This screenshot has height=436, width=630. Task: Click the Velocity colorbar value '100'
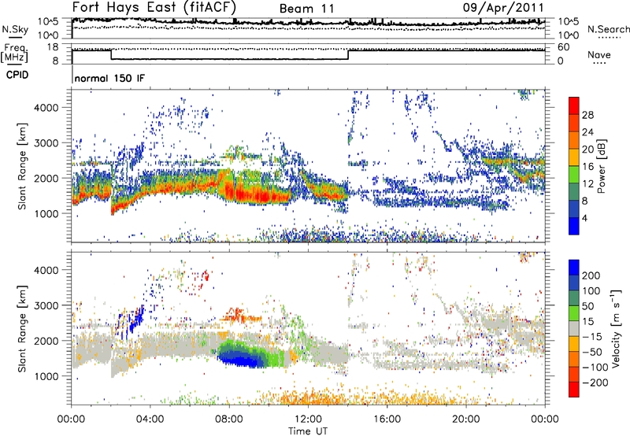tap(591, 290)
